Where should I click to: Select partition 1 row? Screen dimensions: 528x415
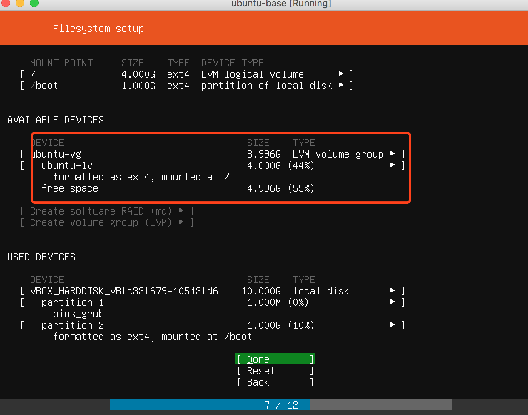(x=213, y=302)
